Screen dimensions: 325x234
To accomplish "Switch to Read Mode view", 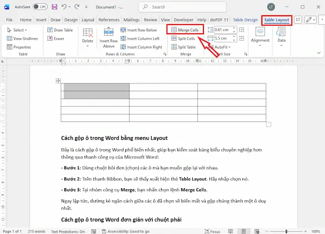I will coord(230,231).
